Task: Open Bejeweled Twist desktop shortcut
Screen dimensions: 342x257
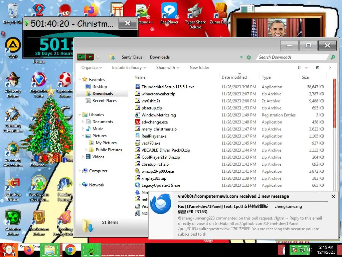Action: (x=39, y=85)
